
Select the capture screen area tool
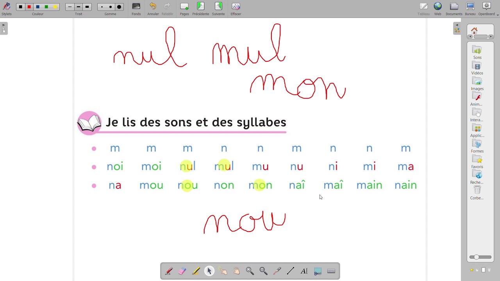click(x=318, y=271)
